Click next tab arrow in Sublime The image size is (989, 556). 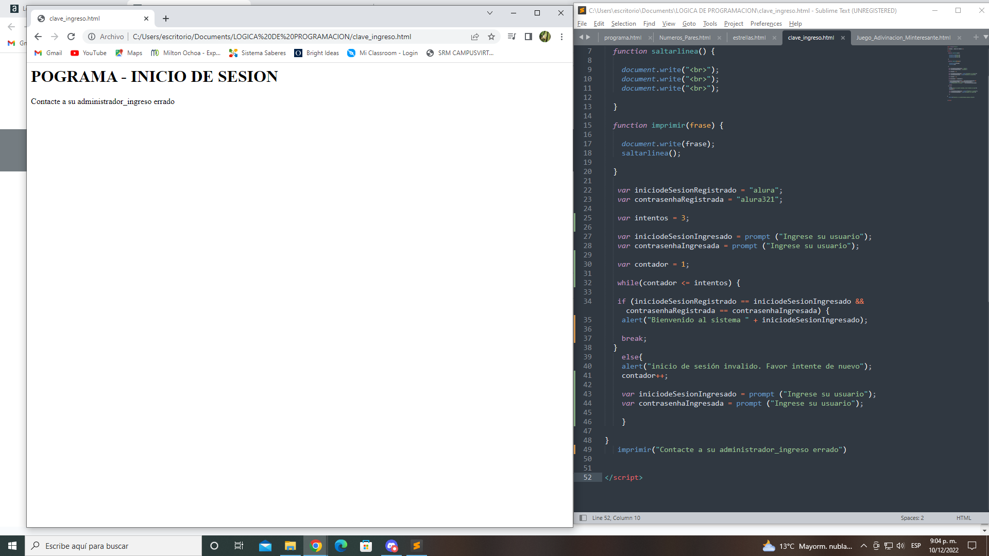[588, 37]
